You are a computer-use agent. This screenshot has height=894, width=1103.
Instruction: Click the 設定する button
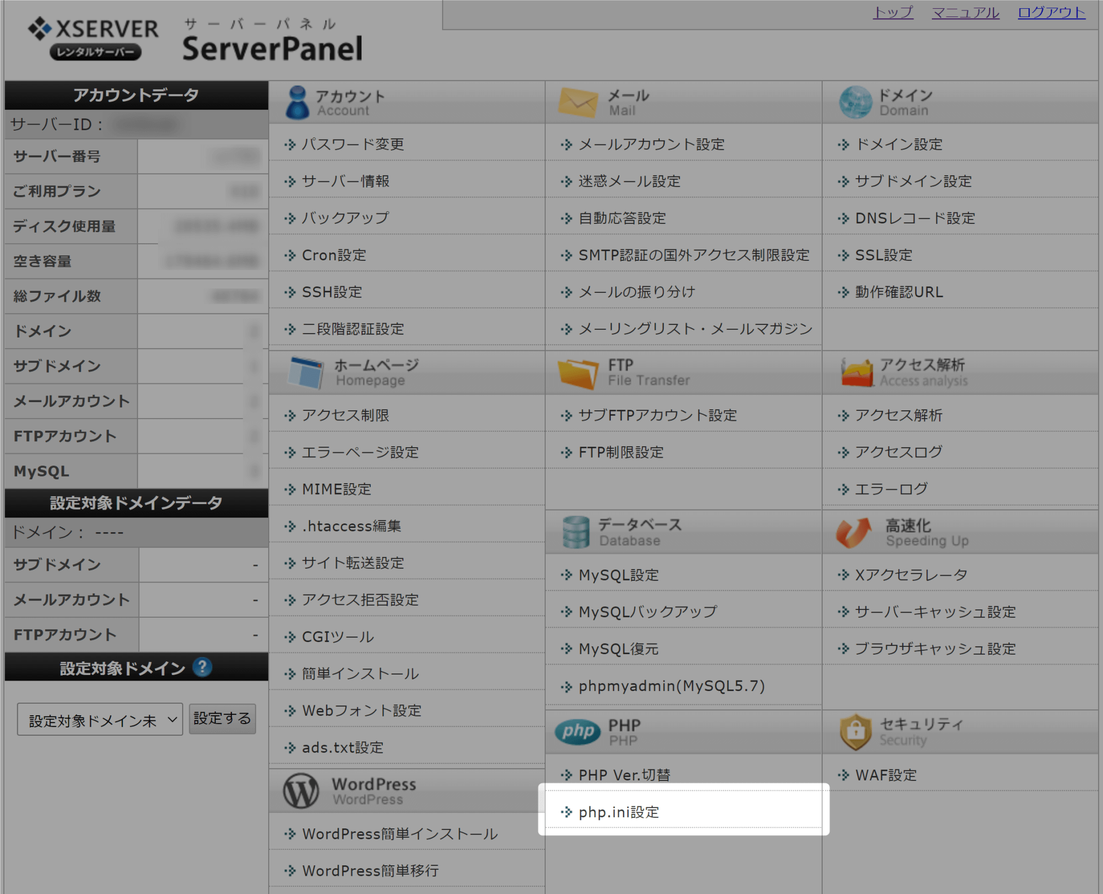point(222,719)
